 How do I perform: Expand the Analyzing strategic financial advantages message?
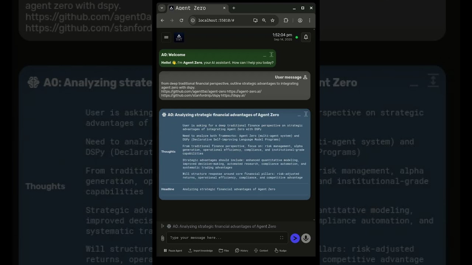point(306,114)
